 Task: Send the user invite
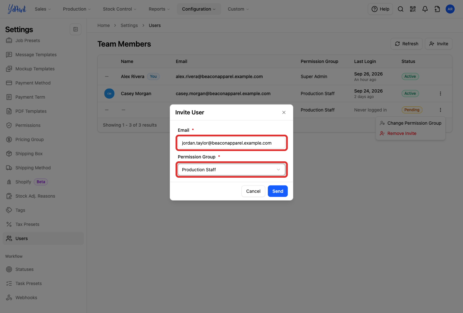[278, 191]
